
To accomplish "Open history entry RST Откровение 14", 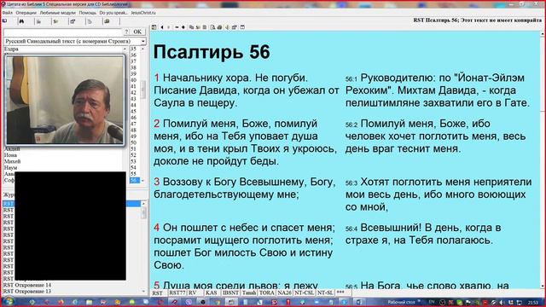I will 27,285.
